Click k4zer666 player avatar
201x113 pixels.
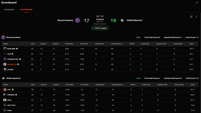(5, 49)
